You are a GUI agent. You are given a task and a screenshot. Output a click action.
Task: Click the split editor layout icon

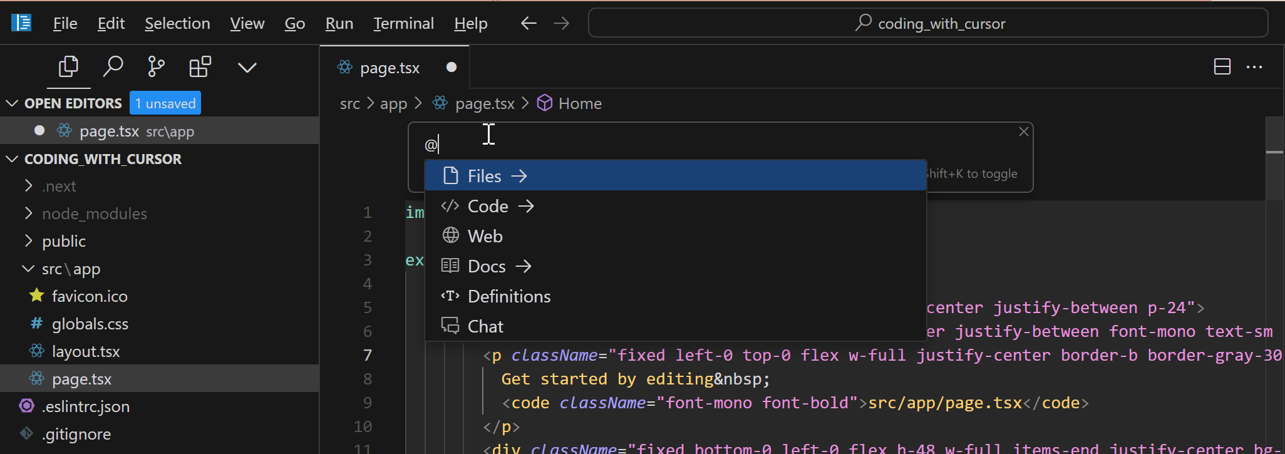click(x=1222, y=67)
